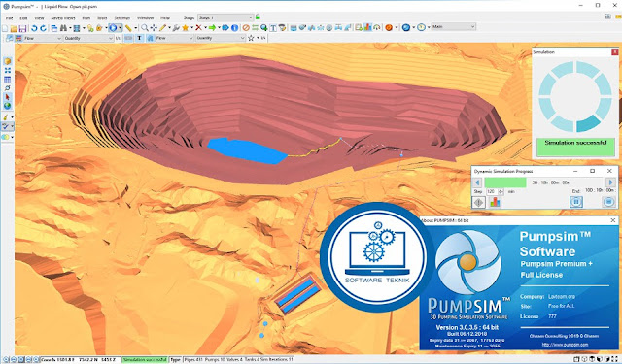622x364 pixels.
Task: Select the four-arrow move tool
Action: tap(154, 28)
